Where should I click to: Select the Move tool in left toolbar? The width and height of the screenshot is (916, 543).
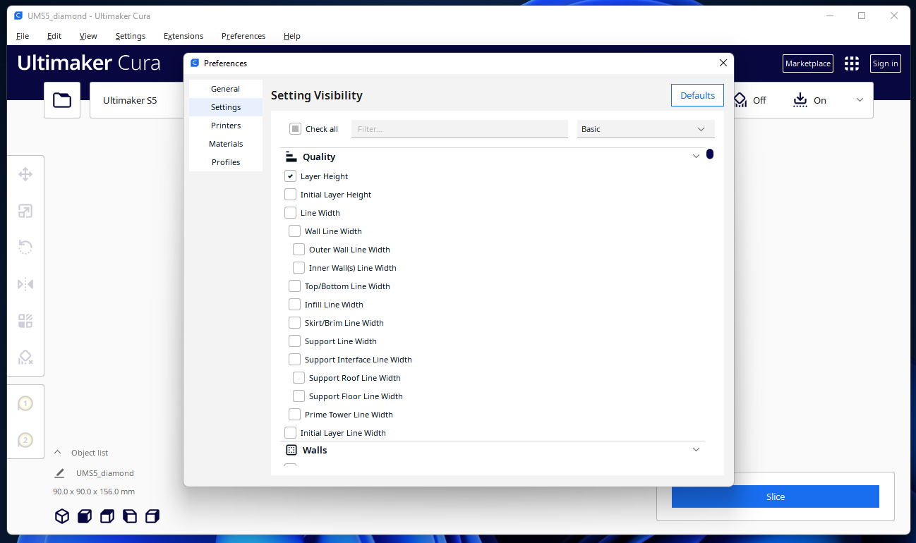click(25, 174)
